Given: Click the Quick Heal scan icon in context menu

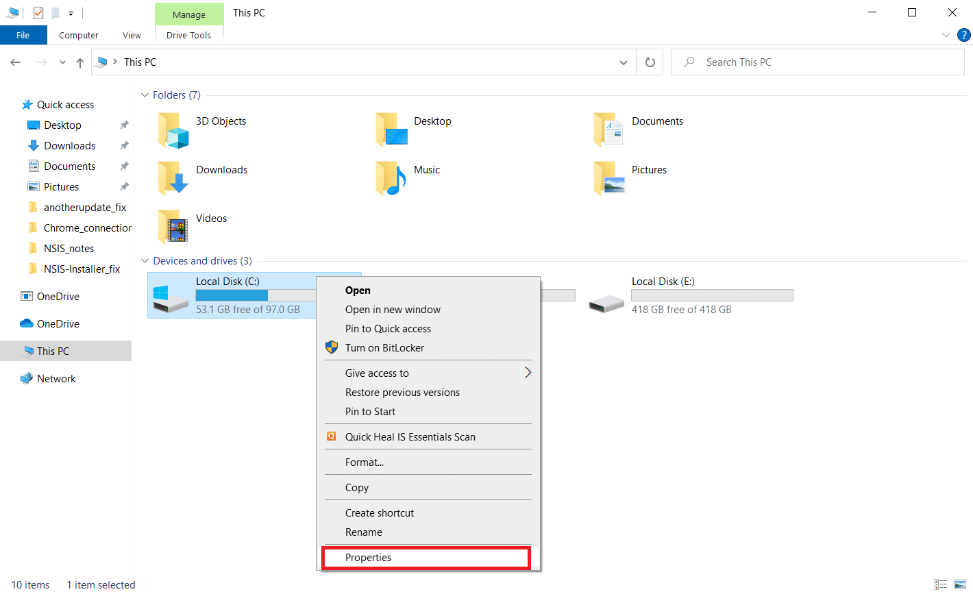Looking at the screenshot, I should tap(332, 436).
